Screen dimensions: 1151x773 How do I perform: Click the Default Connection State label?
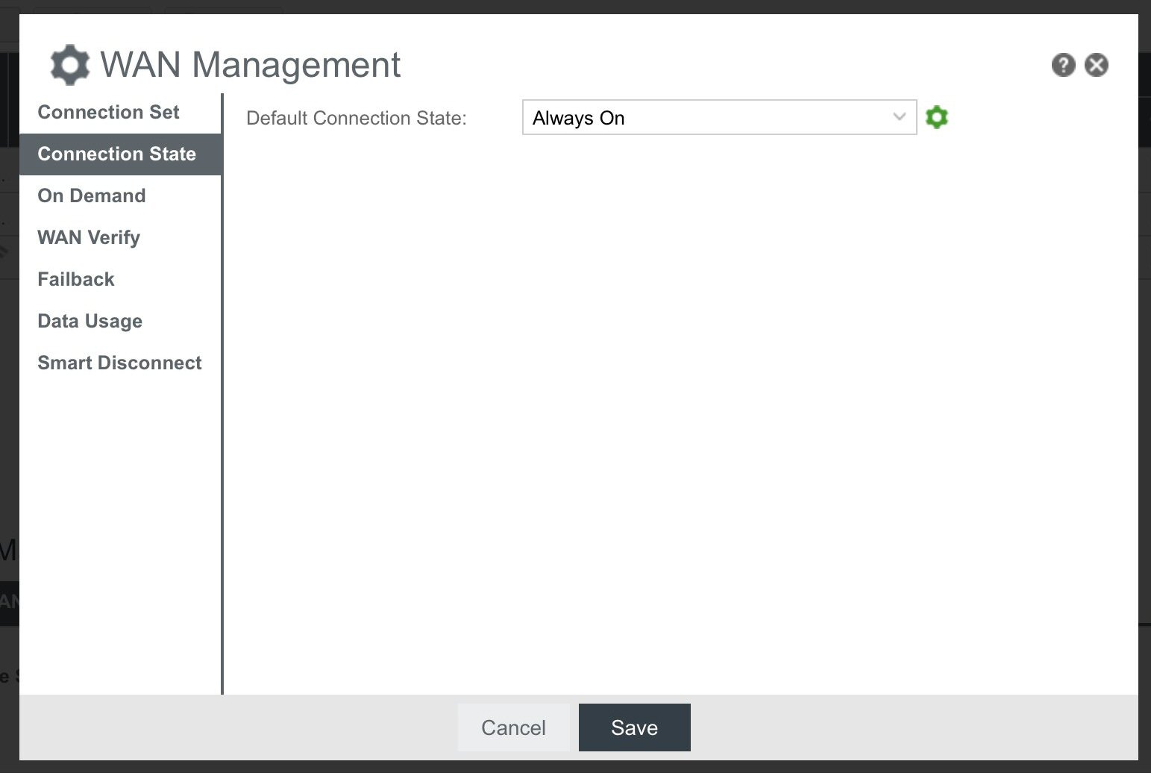357,119
